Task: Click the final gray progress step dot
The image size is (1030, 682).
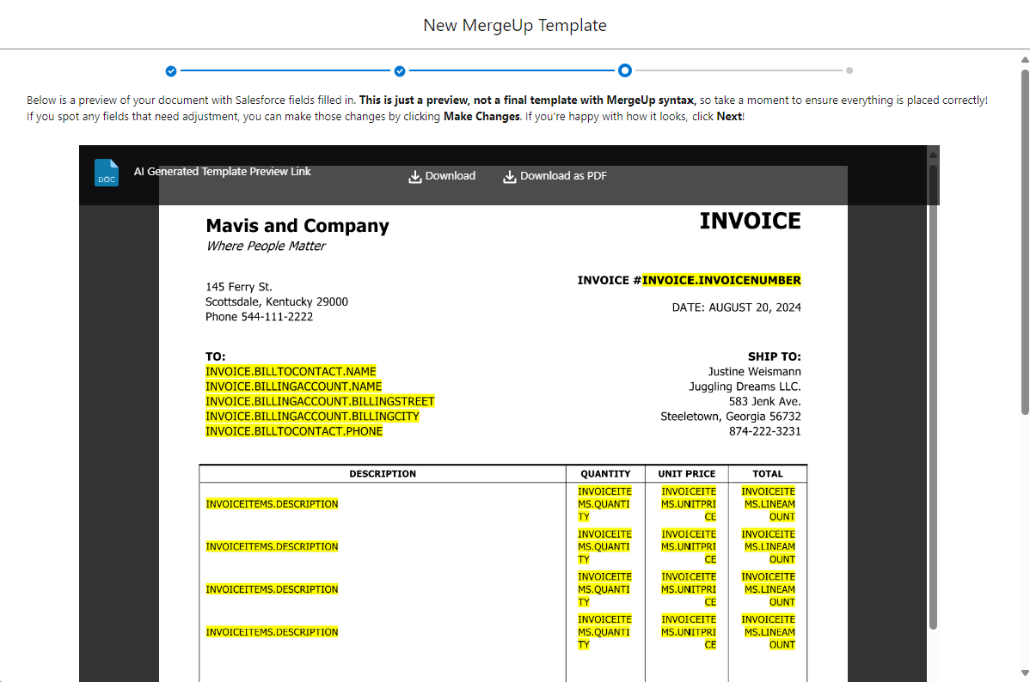Action: pos(849,70)
